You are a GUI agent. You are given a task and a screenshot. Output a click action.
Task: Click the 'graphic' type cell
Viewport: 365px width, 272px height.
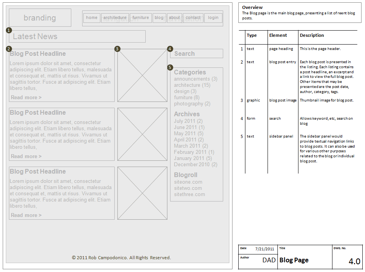pos(253,100)
